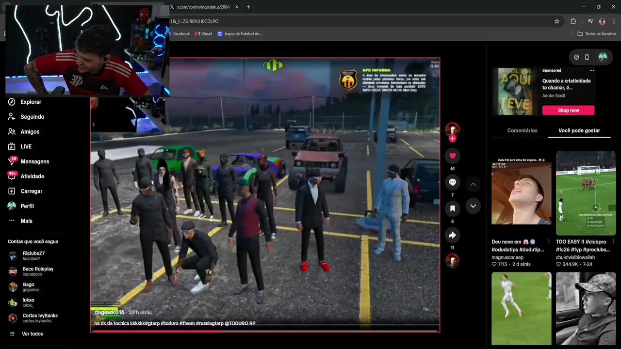
Task: Like the video with the heart icon
Action: 452,156
